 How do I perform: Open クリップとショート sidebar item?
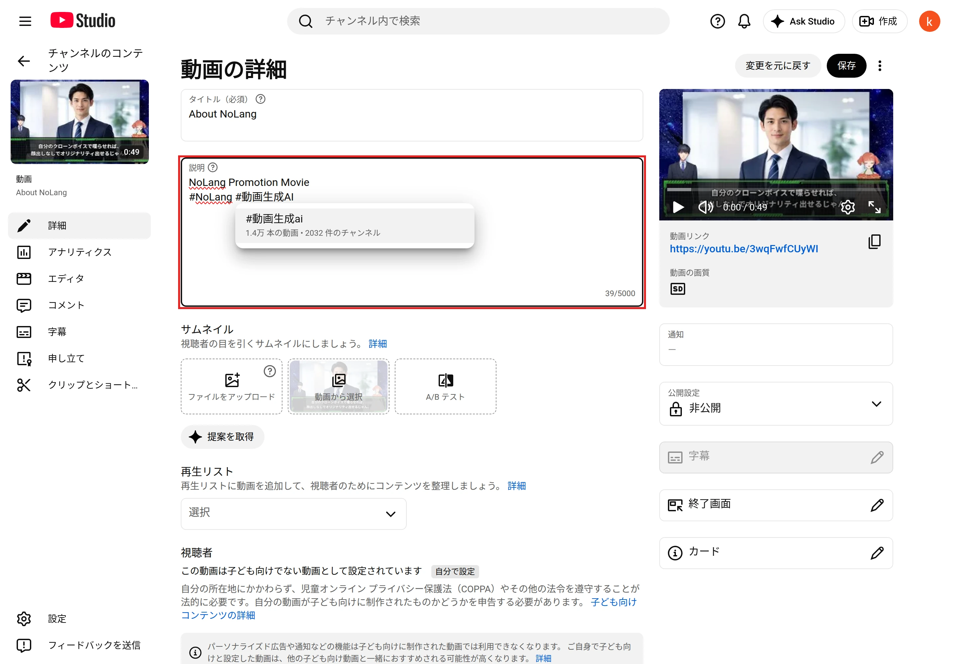coord(79,385)
